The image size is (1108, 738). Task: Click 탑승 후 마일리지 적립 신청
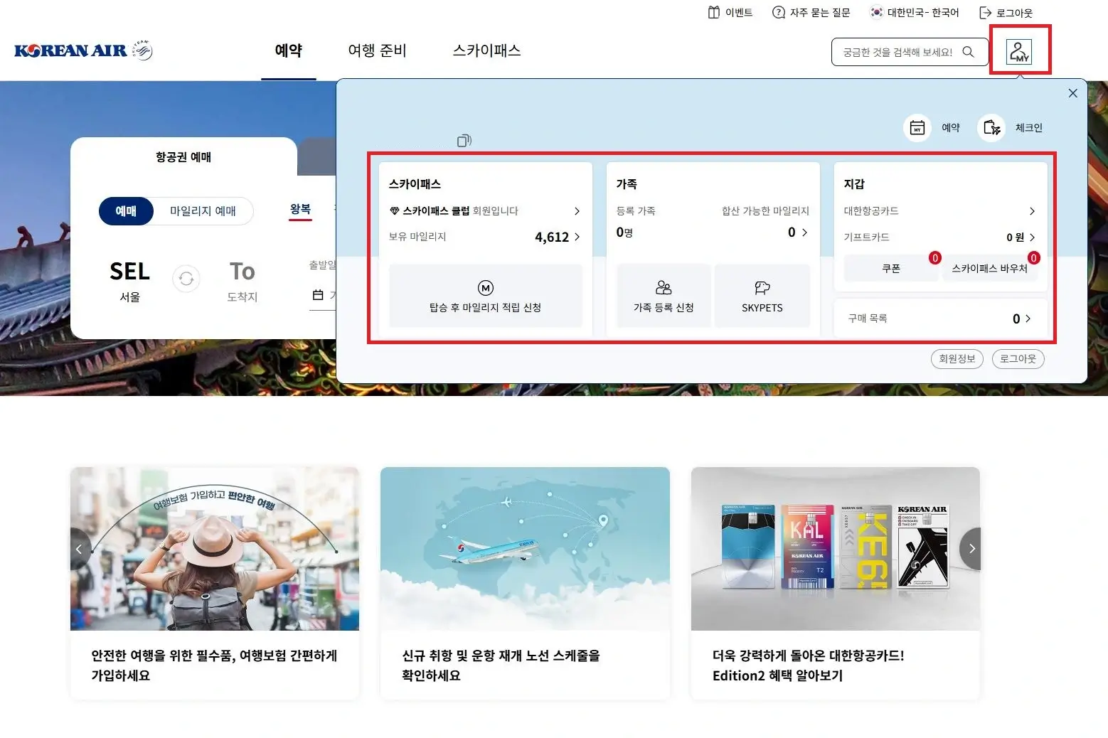click(486, 296)
